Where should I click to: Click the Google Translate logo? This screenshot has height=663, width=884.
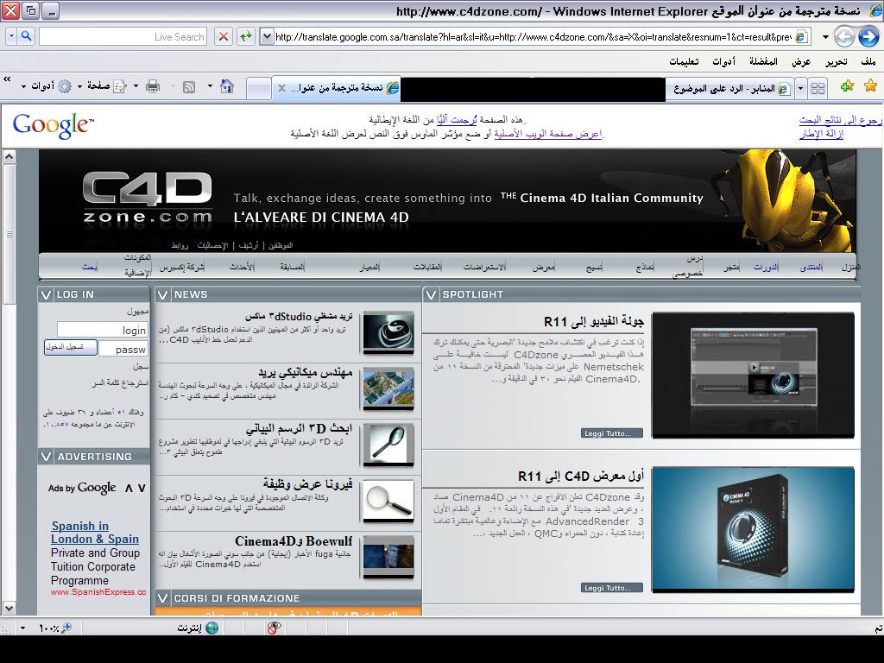53,124
